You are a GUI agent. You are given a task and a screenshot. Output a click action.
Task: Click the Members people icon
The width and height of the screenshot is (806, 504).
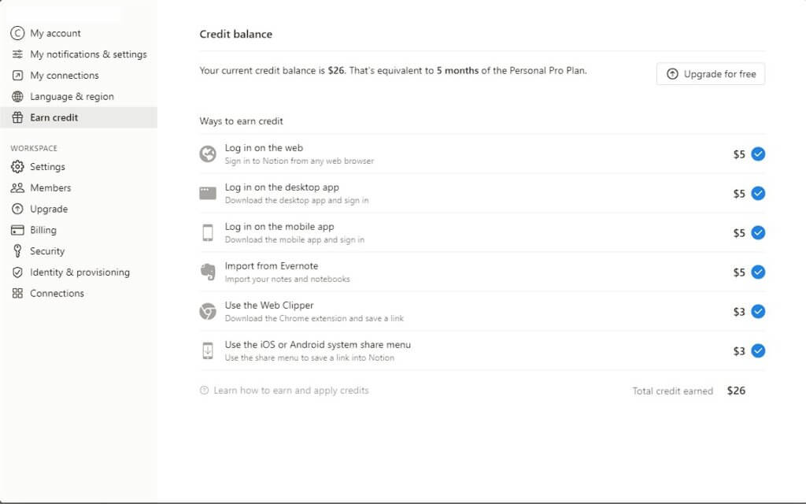click(17, 187)
